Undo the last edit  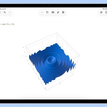pos(5,12)
